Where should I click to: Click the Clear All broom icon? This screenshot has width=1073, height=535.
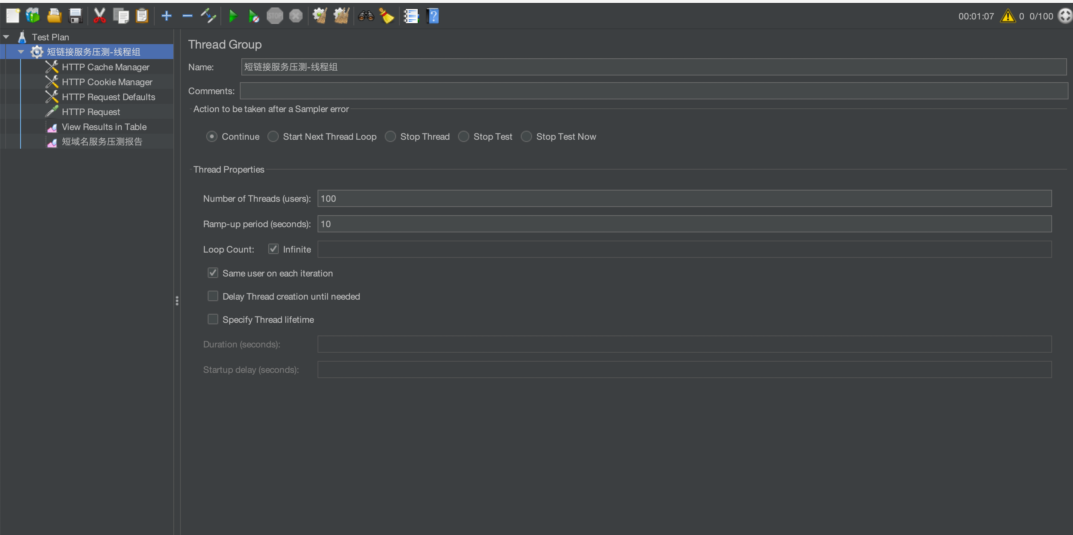point(341,16)
